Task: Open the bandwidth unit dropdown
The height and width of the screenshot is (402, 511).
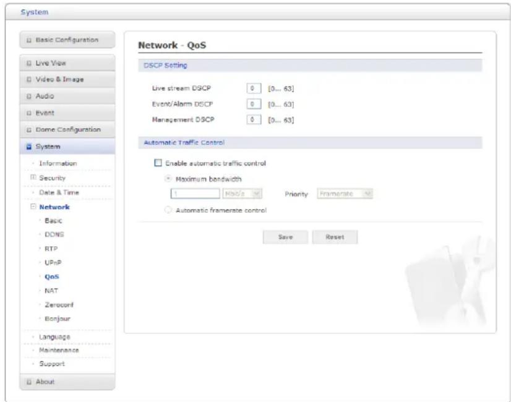Action: coord(242,194)
